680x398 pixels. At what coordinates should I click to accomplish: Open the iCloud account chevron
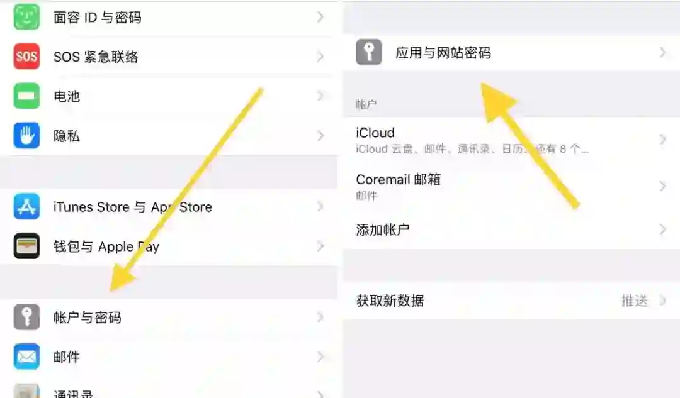coord(662,140)
